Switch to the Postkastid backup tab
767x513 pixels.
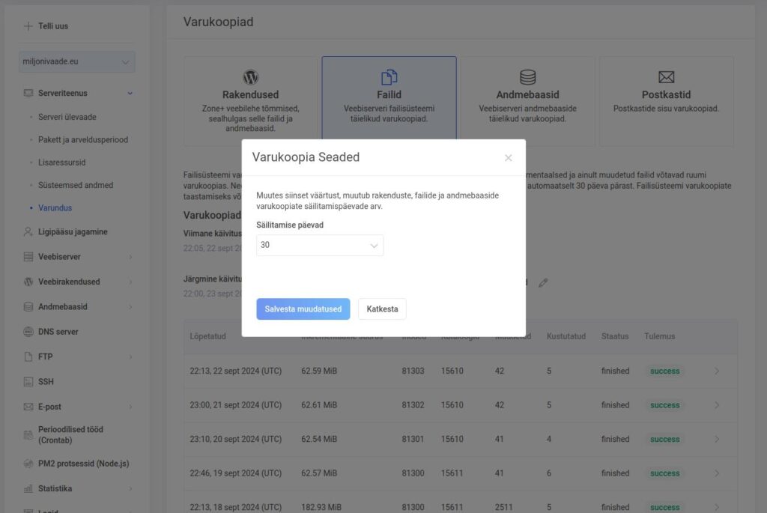tap(666, 101)
